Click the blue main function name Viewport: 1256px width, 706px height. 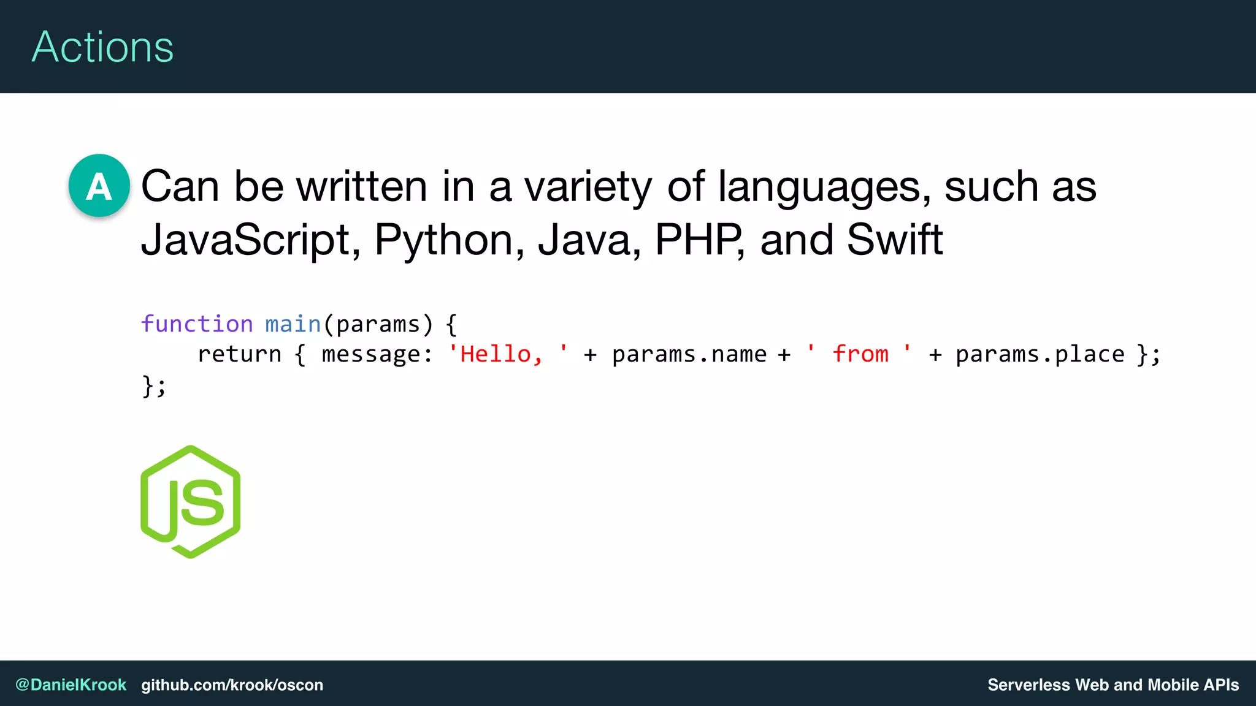coord(293,324)
